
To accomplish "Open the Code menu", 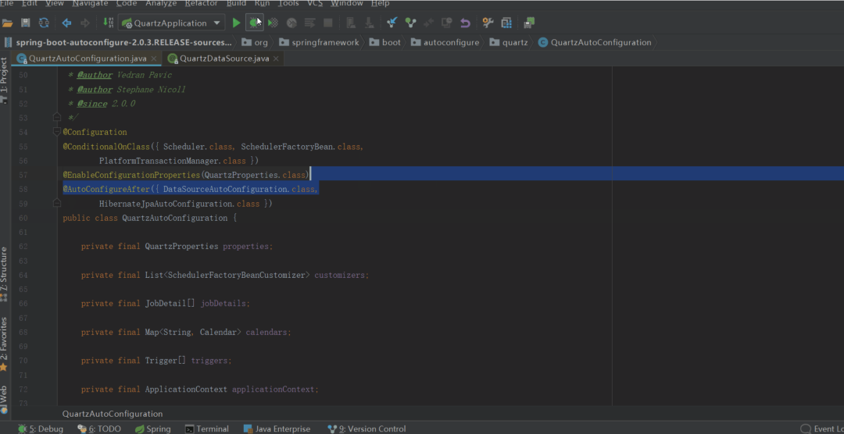I will [127, 3].
